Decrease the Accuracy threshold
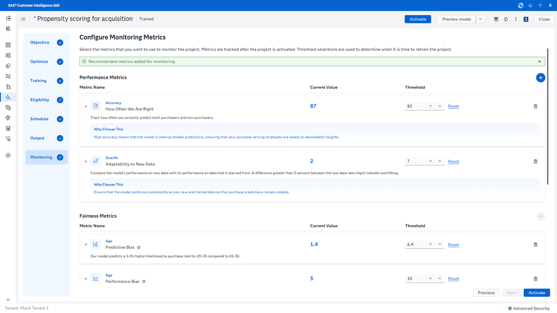Viewport: 557px width, 313px height. (x=430, y=106)
